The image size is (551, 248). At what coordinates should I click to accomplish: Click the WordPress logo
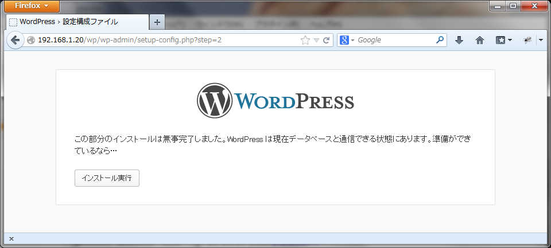(x=275, y=101)
